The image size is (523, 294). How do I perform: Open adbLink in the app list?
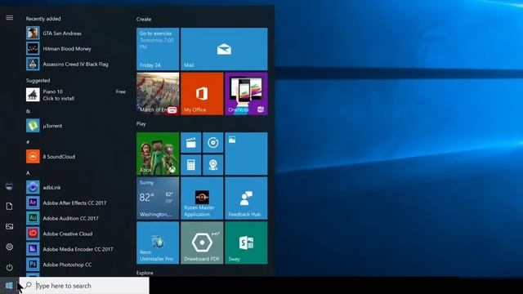76,187
